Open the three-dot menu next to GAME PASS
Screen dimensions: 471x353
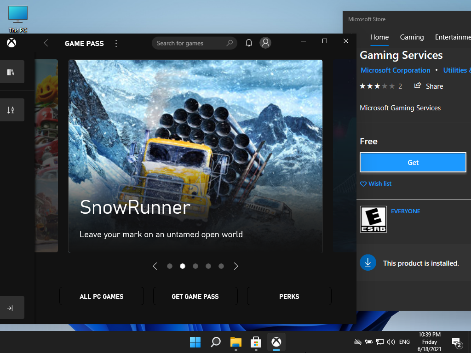(x=116, y=43)
